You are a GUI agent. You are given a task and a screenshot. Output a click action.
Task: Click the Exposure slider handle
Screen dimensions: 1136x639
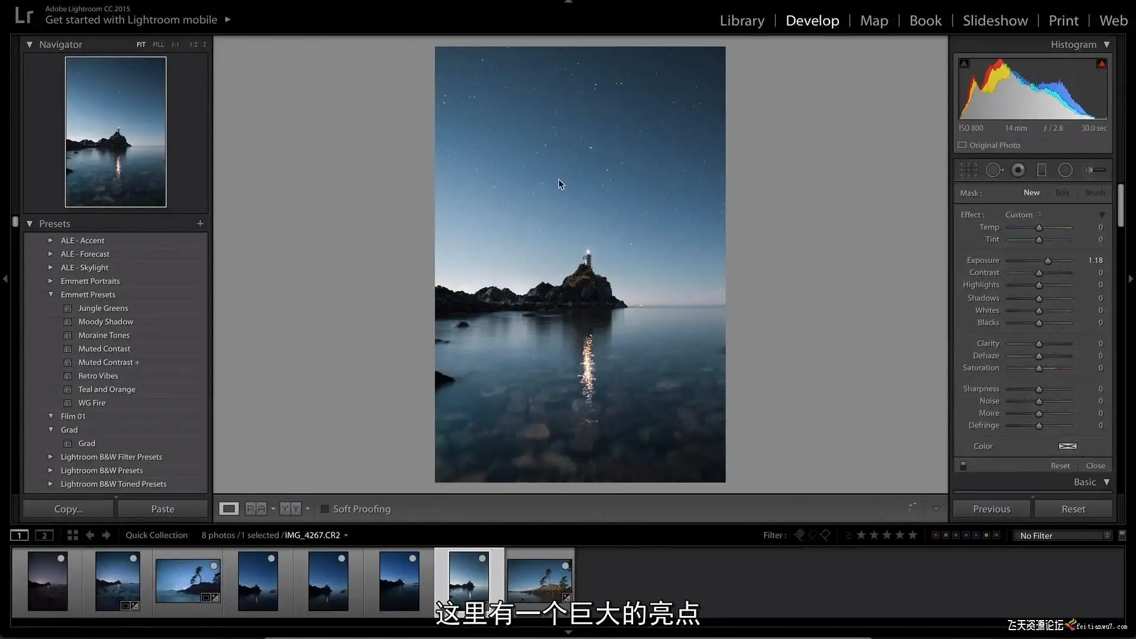1048,261
